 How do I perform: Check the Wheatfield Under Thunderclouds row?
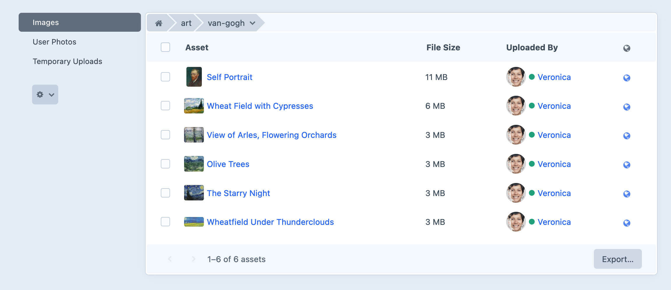[x=165, y=222]
